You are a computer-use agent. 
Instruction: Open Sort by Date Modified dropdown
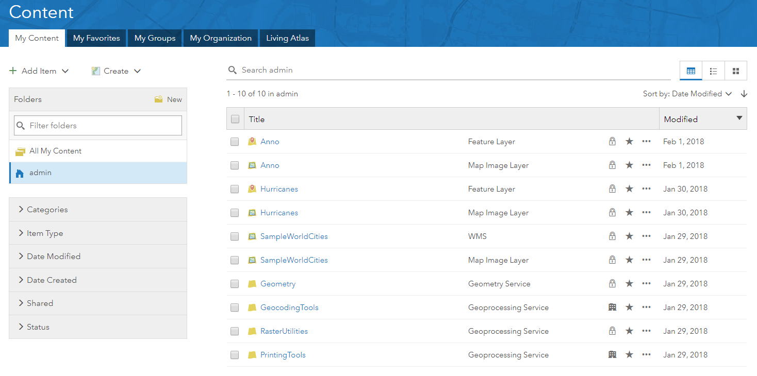tap(687, 94)
